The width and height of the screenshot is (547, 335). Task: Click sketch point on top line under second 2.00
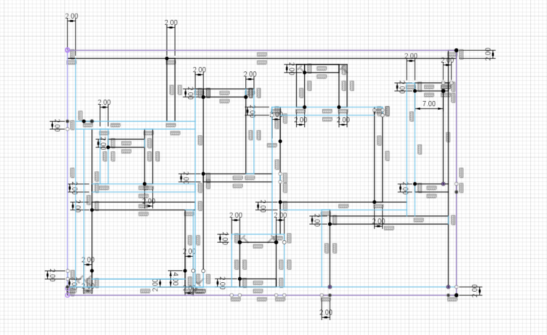(x=166, y=59)
